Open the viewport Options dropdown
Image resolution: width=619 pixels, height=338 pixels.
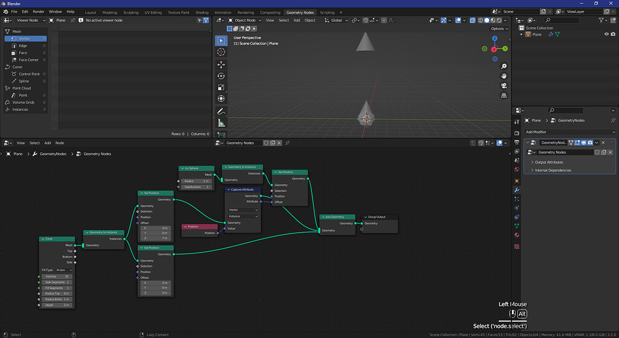click(499, 29)
